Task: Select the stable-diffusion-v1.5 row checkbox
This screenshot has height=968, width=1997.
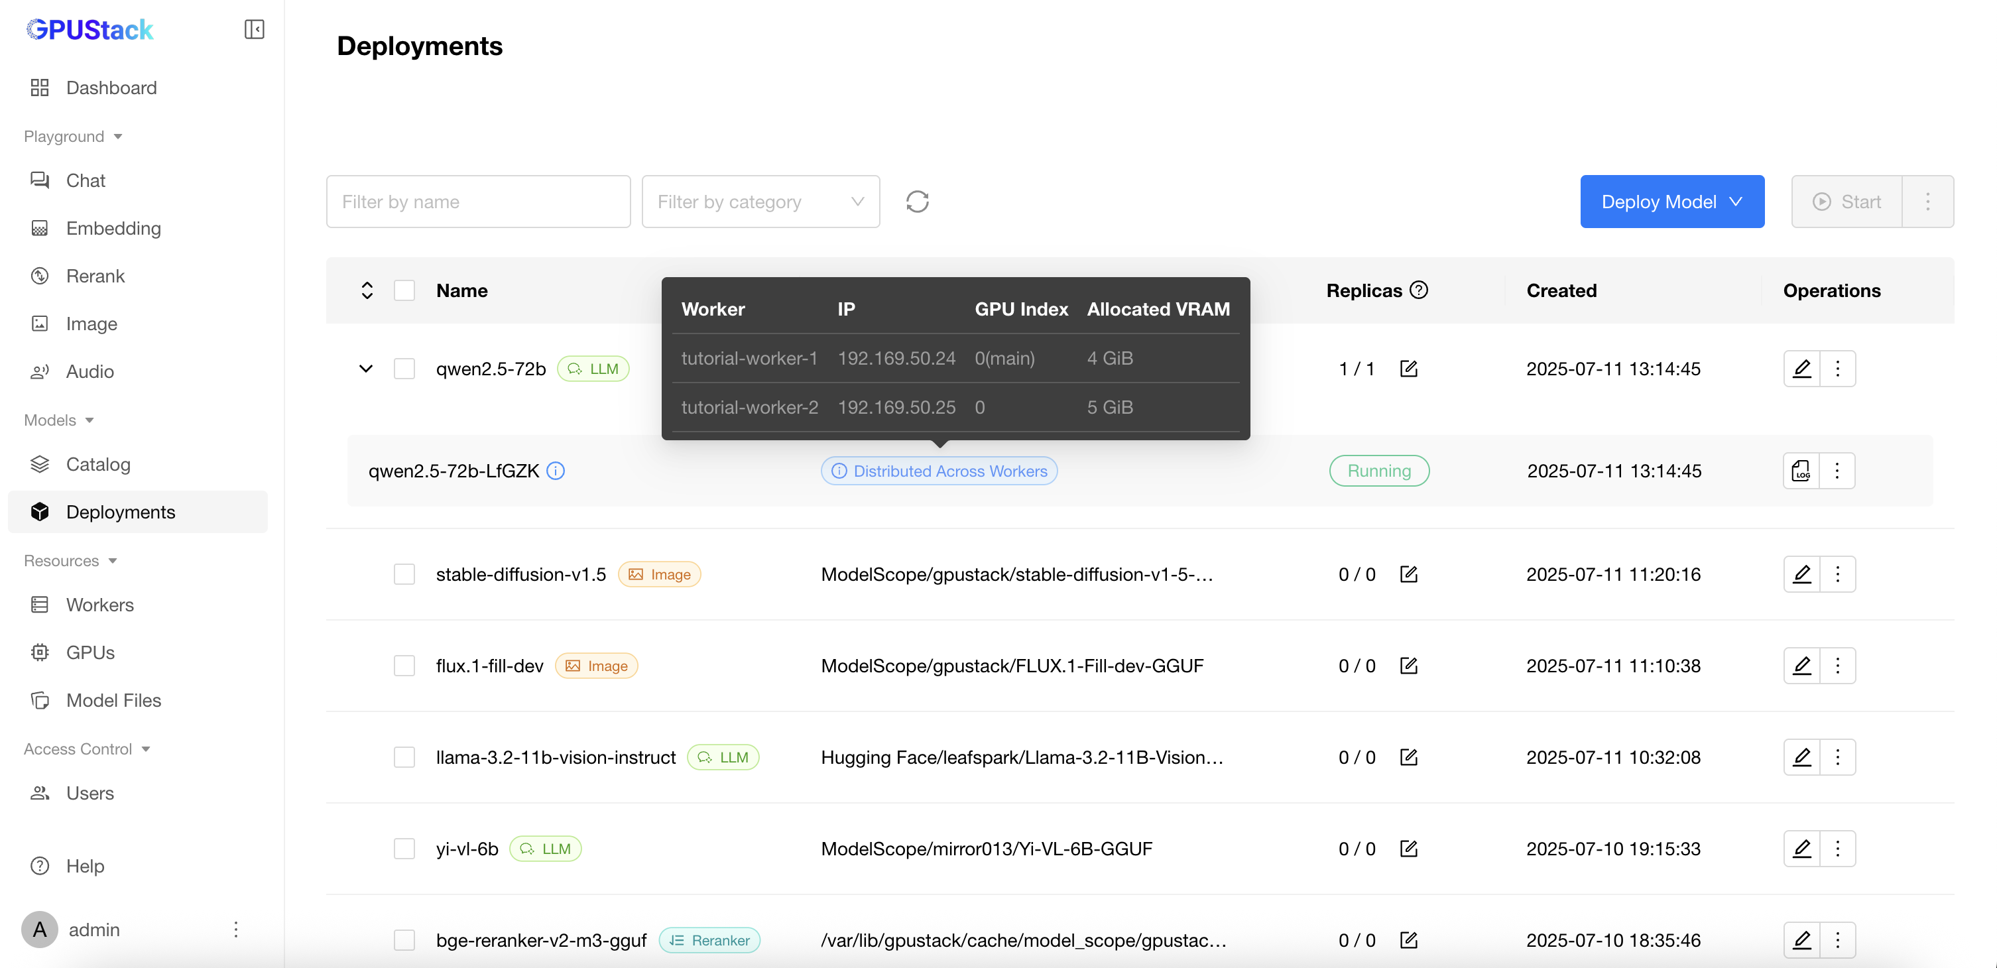Action: [404, 574]
